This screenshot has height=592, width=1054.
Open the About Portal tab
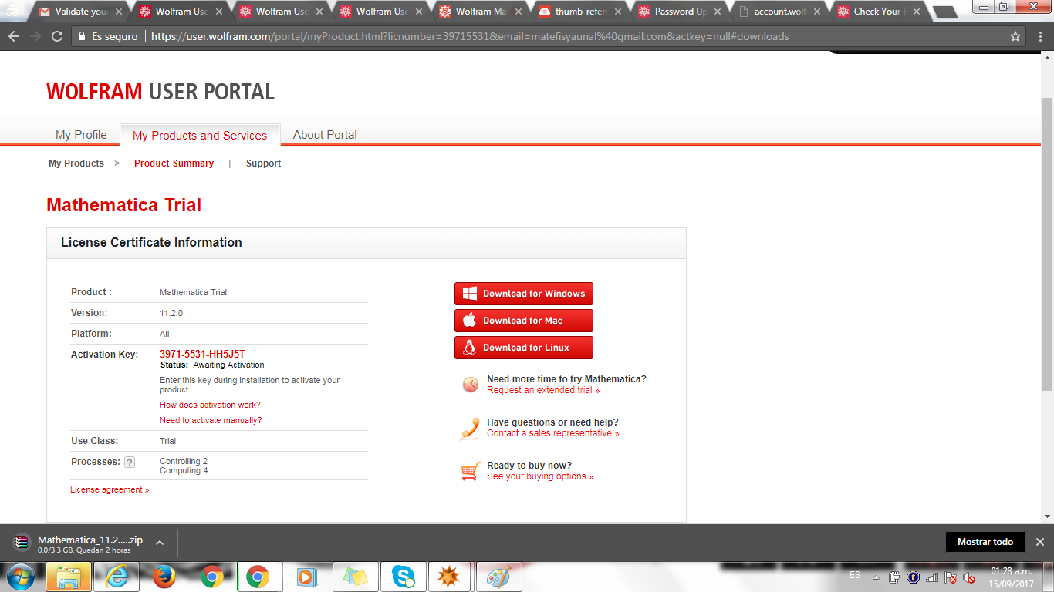[x=325, y=135]
